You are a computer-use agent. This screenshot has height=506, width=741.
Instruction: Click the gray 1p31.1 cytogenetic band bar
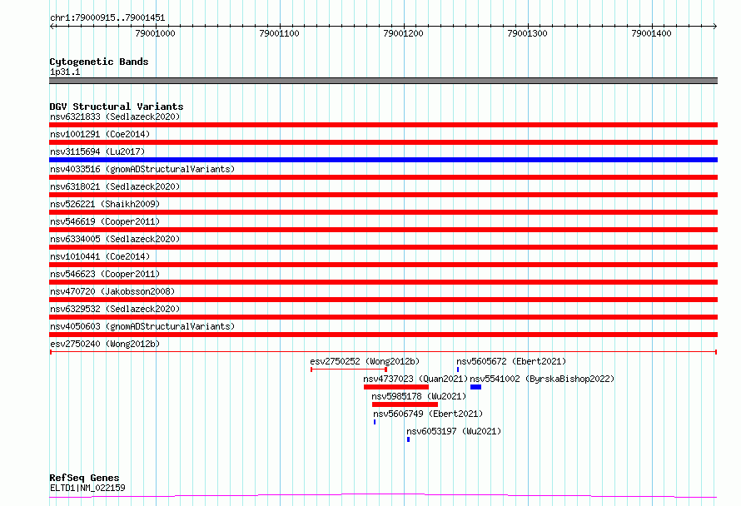click(383, 81)
